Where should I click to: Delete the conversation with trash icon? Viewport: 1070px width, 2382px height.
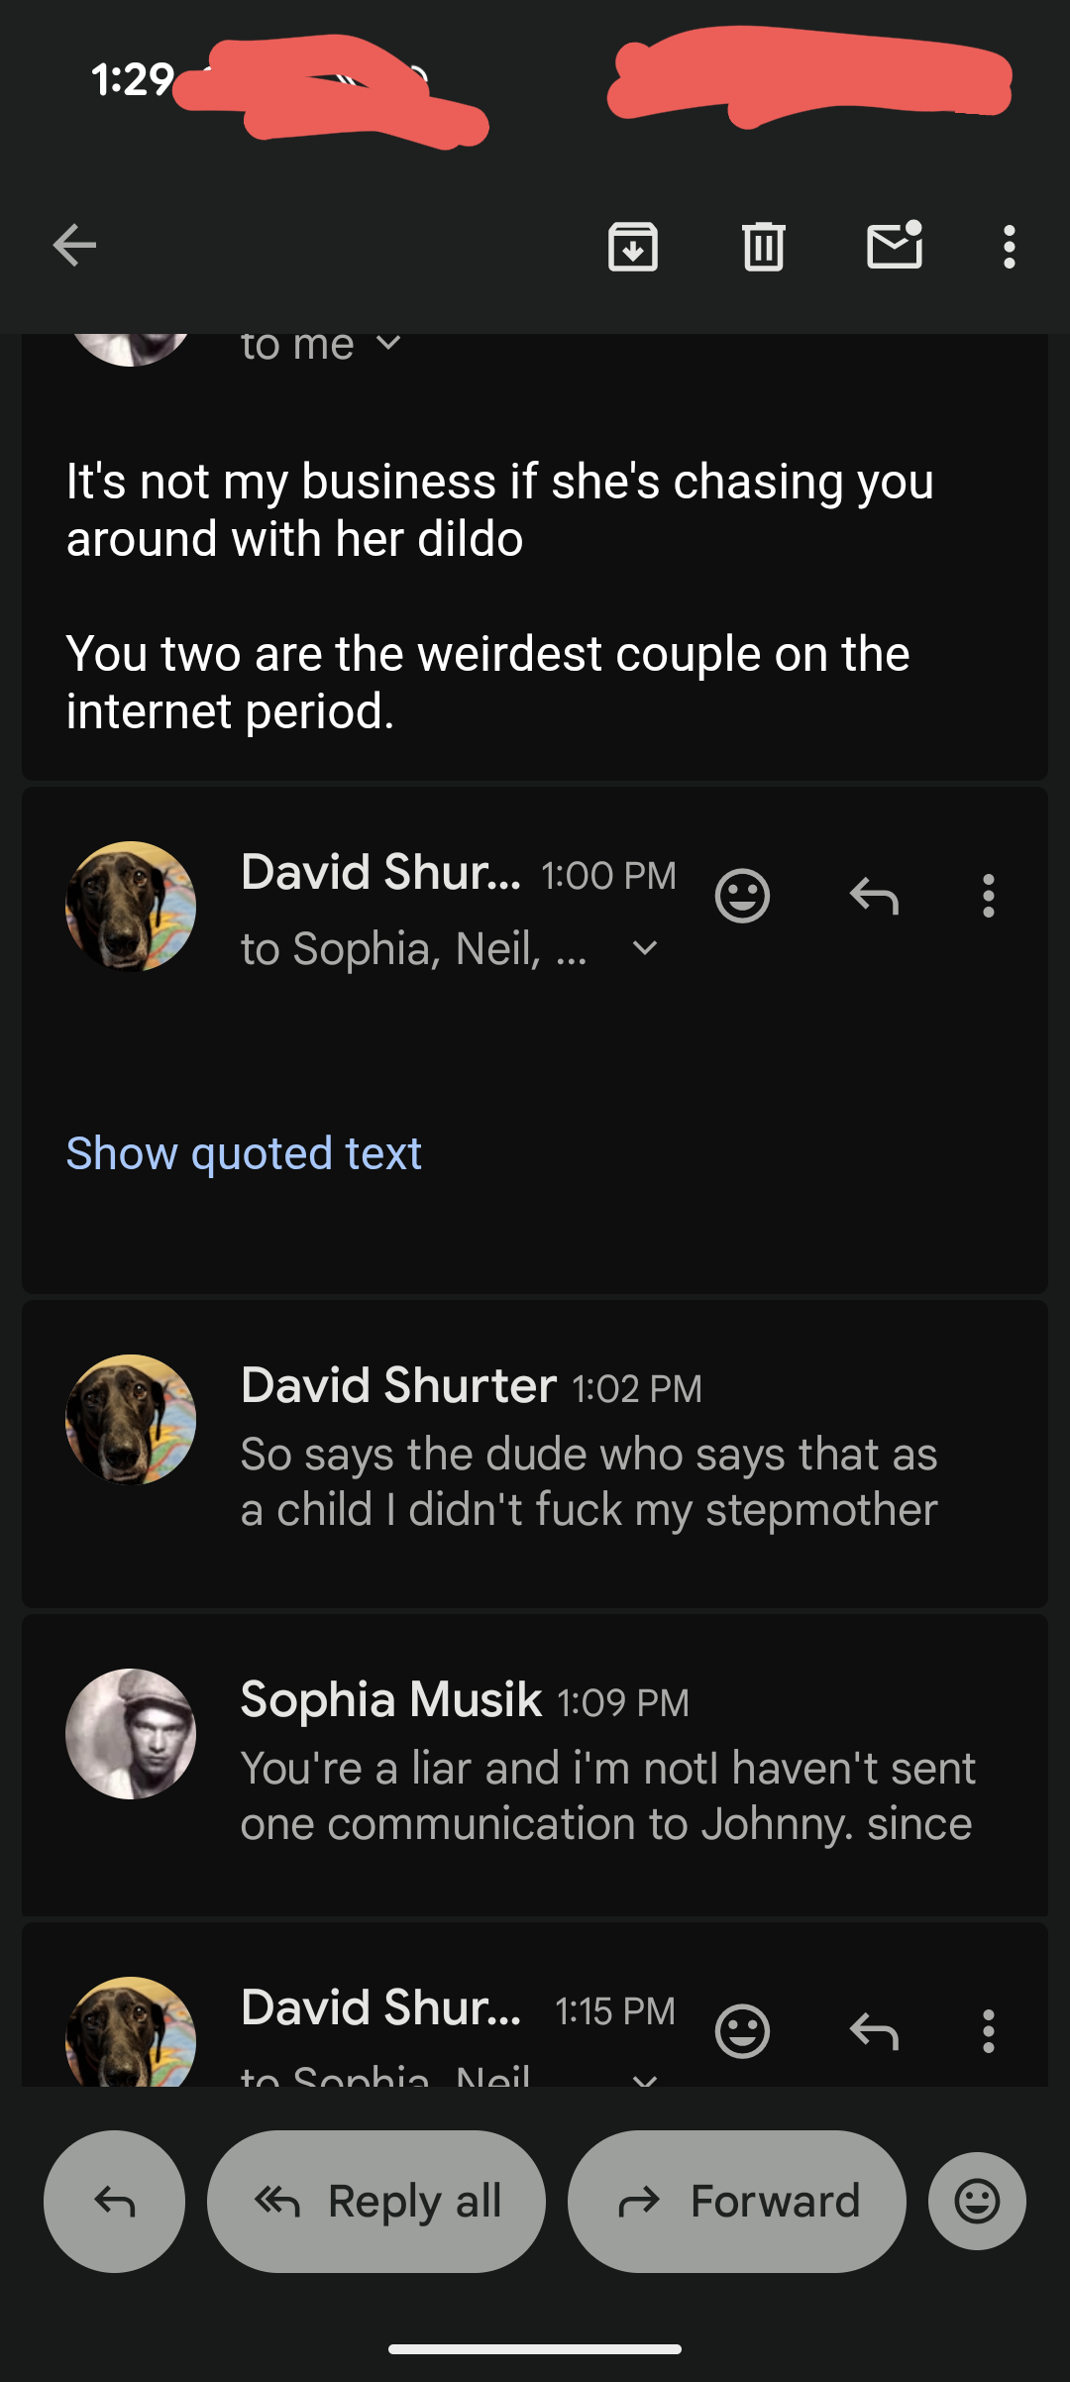(x=763, y=246)
